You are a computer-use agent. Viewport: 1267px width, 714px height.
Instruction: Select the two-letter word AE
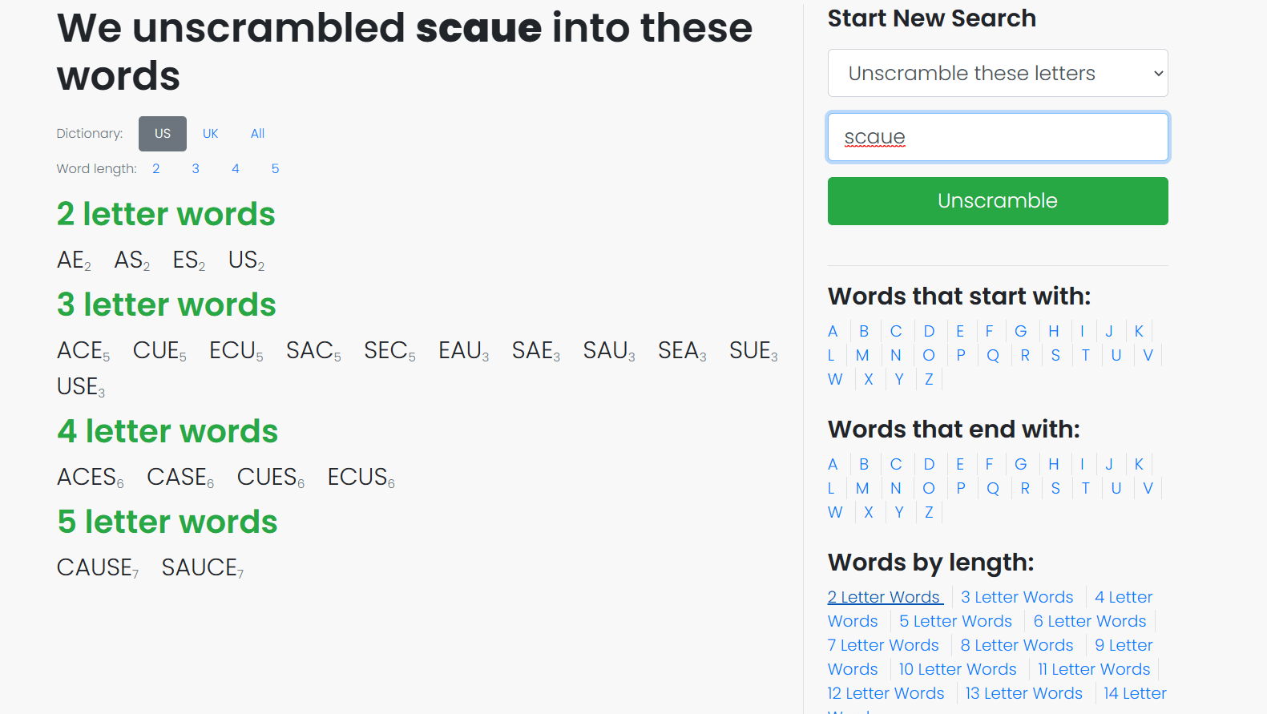tap(71, 260)
